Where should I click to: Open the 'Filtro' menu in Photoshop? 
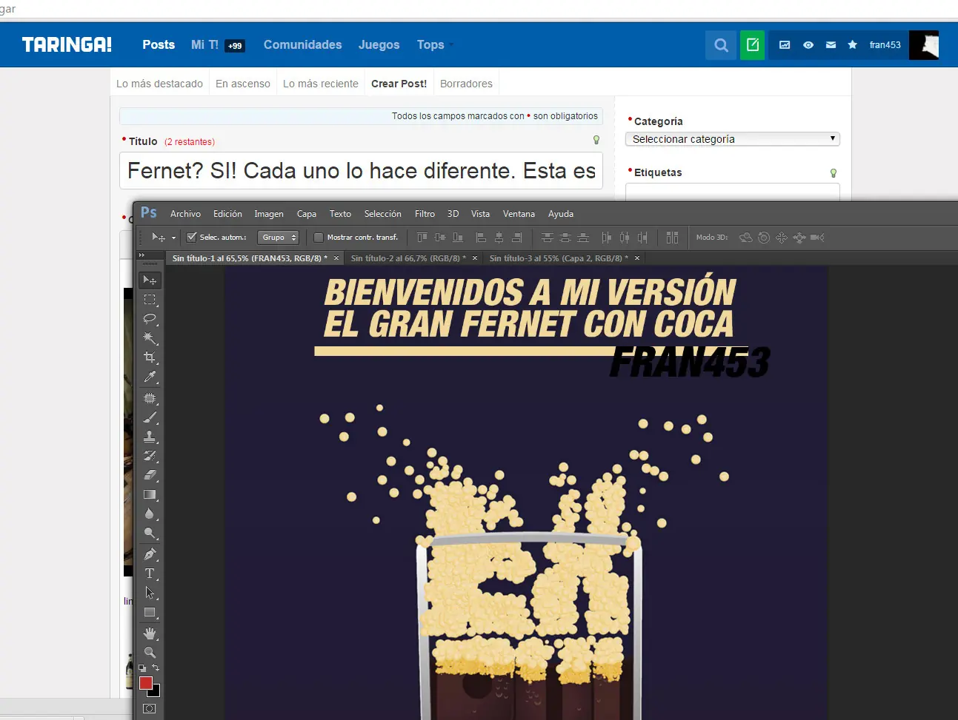(x=424, y=214)
